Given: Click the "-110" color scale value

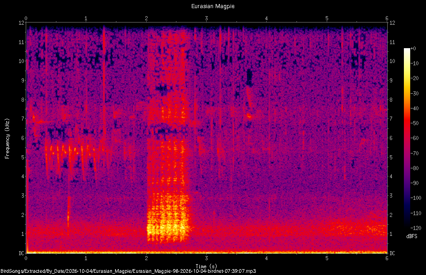Looking at the screenshot, I should point(416,213).
